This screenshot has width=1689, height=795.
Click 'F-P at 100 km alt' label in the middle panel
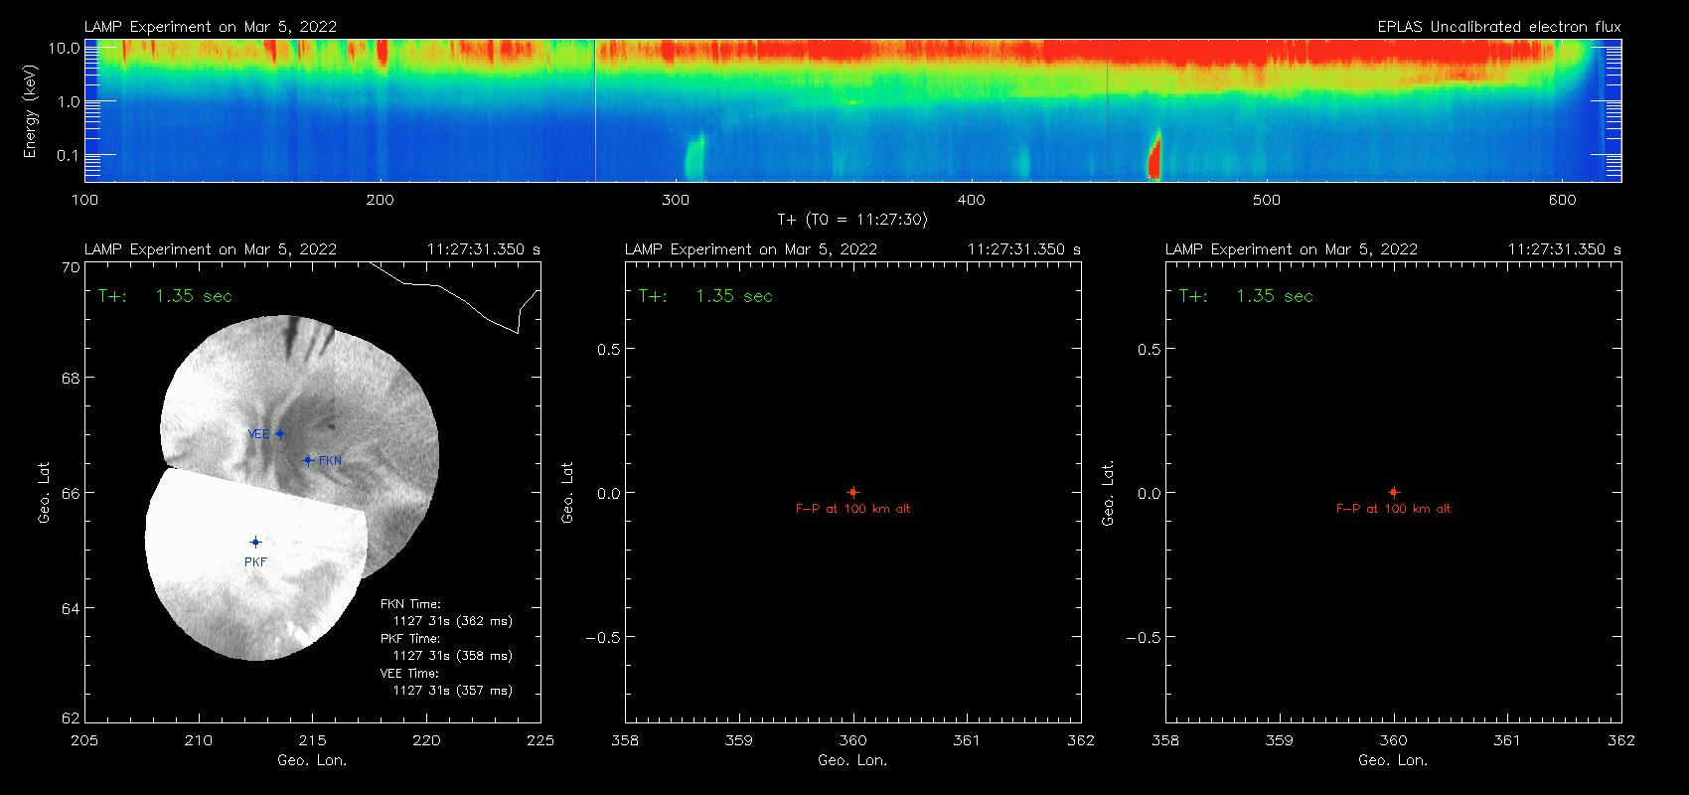point(852,509)
